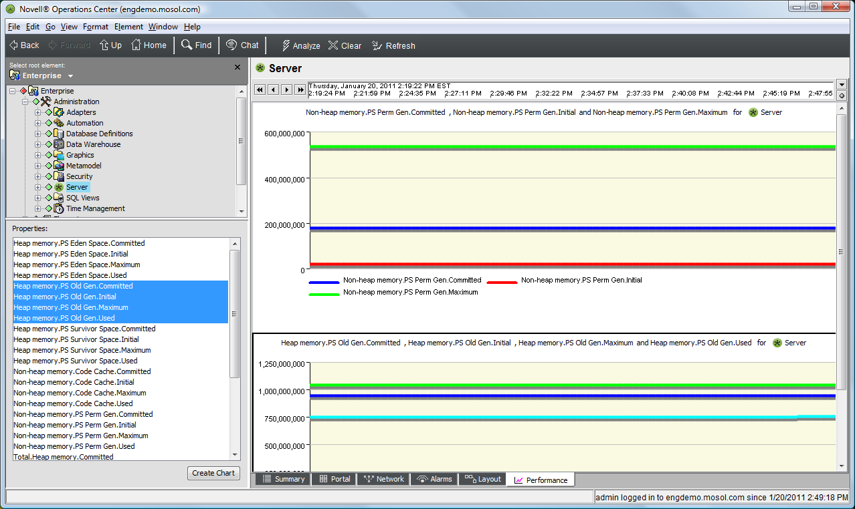Select Heap memory.PS Old Gen.Used property
This screenshot has height=509, width=855.
point(120,318)
